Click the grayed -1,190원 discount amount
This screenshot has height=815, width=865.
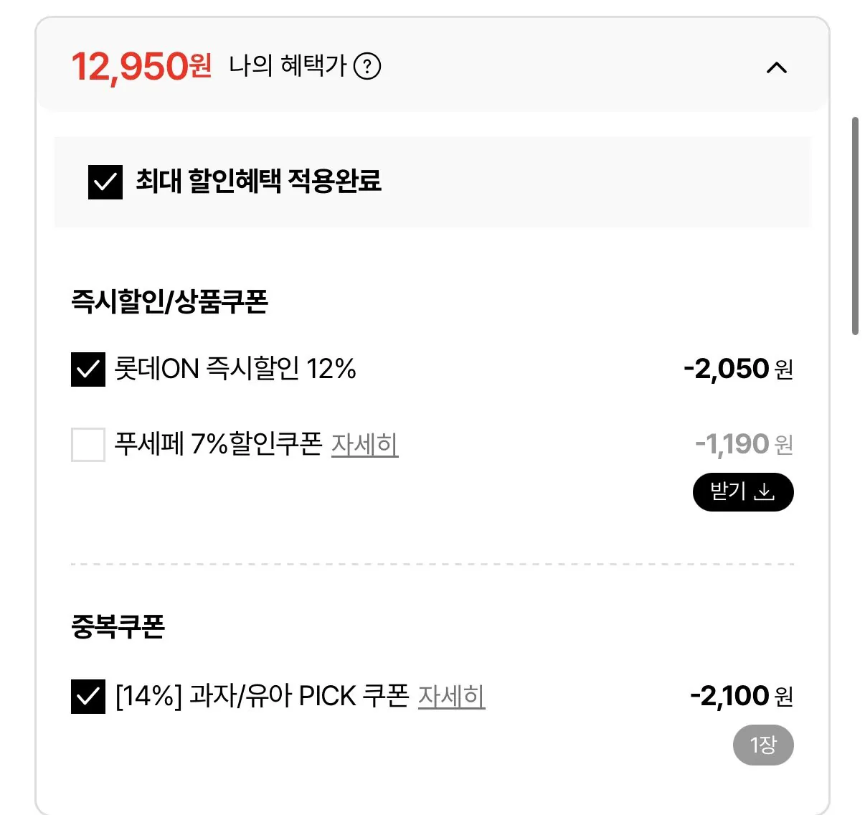[744, 445]
